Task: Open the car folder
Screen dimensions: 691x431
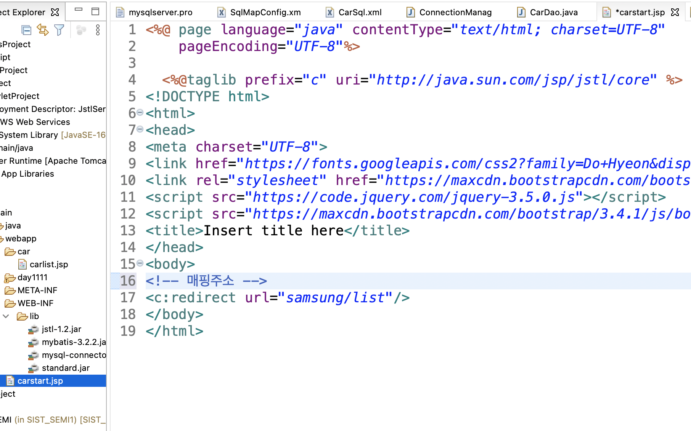Action: (x=17, y=251)
